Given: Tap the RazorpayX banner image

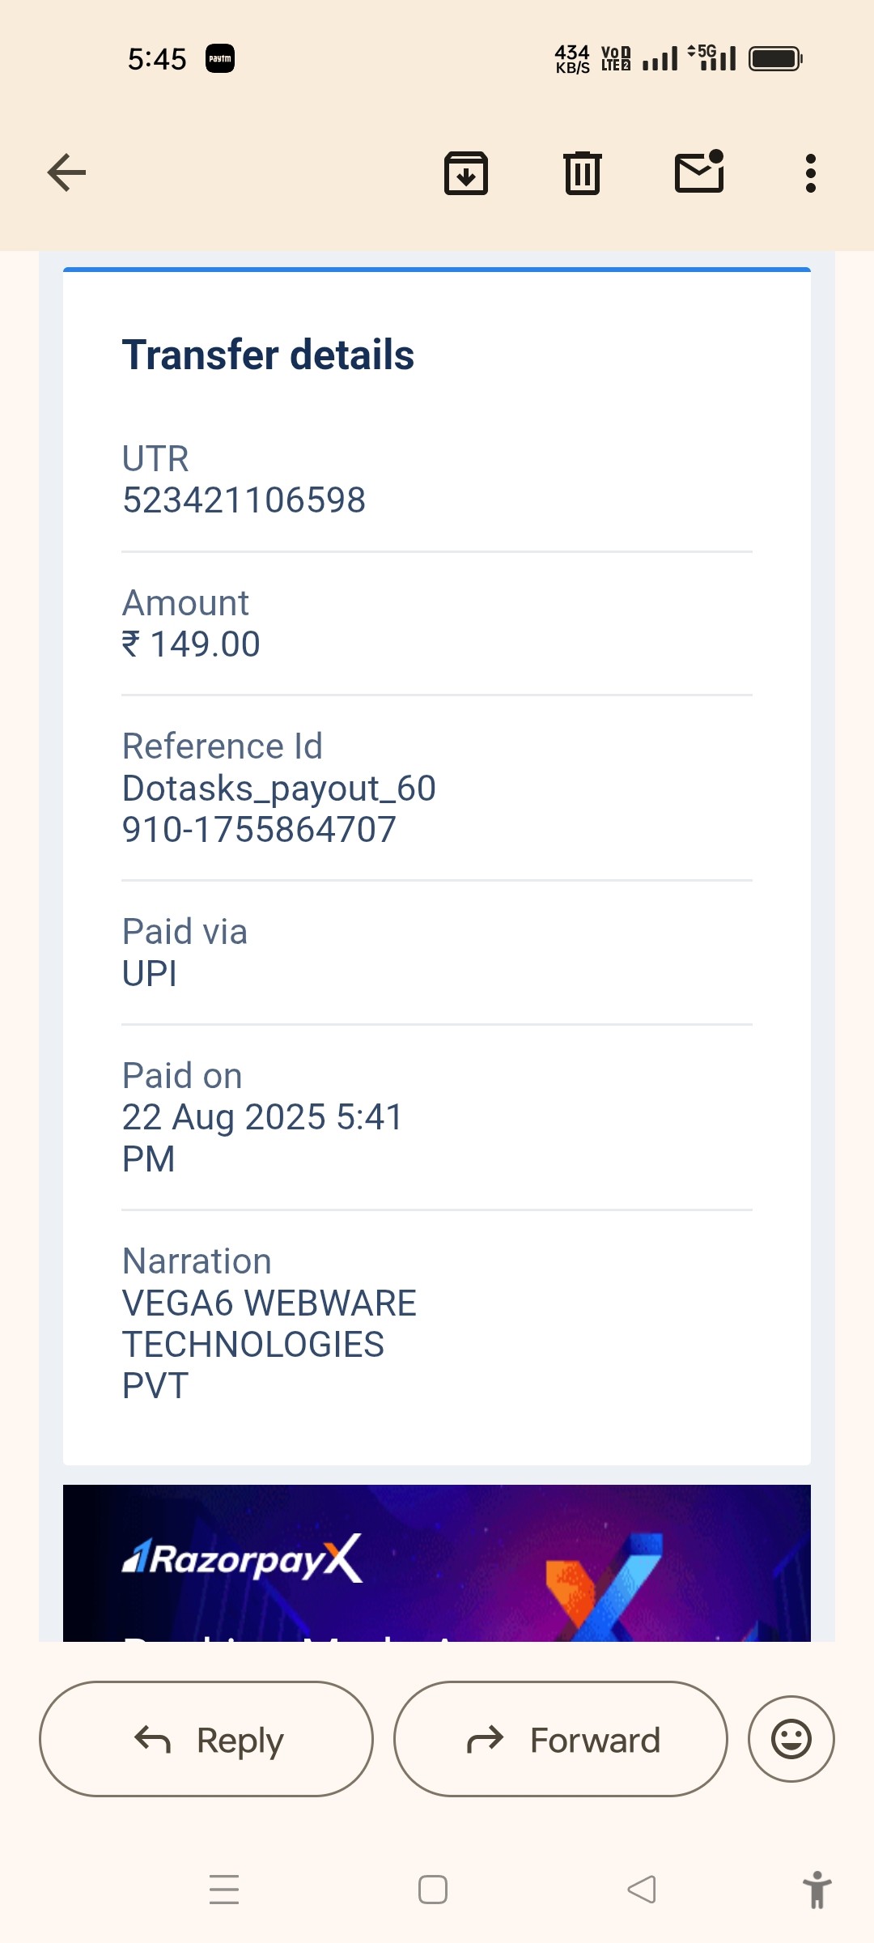Looking at the screenshot, I should point(437,1562).
